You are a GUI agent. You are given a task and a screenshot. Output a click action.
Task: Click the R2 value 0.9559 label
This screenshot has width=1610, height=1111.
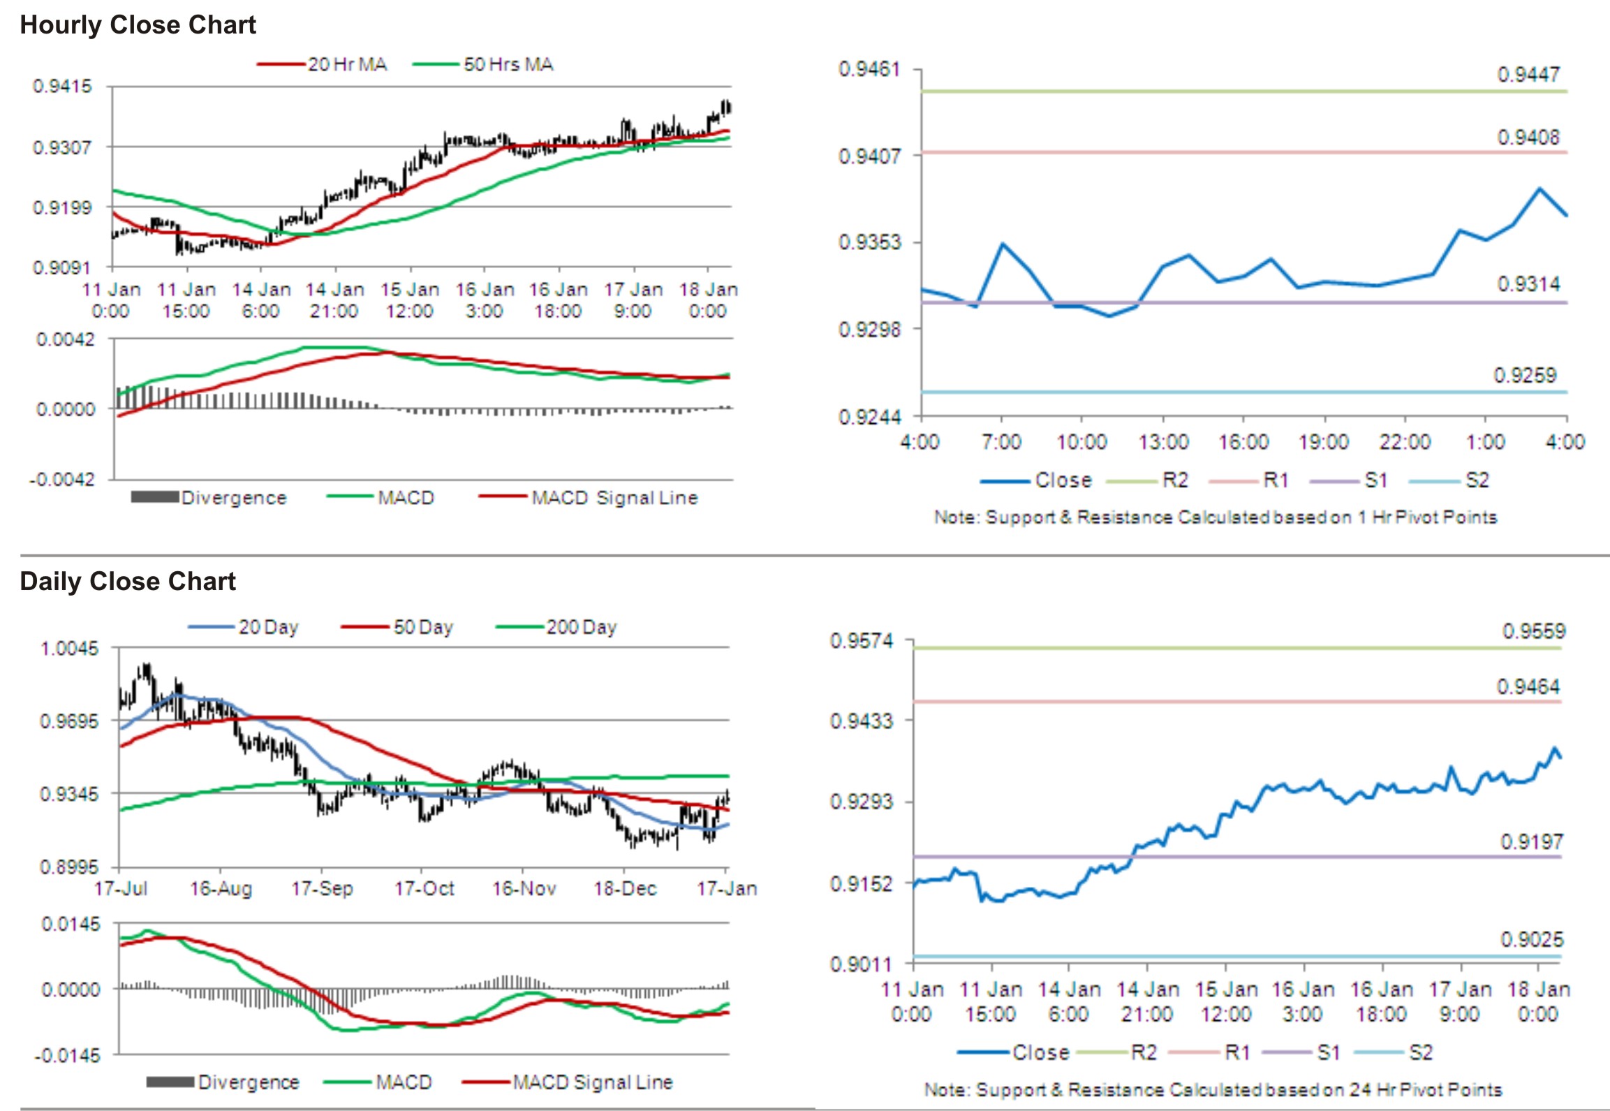pyautogui.click(x=1534, y=631)
